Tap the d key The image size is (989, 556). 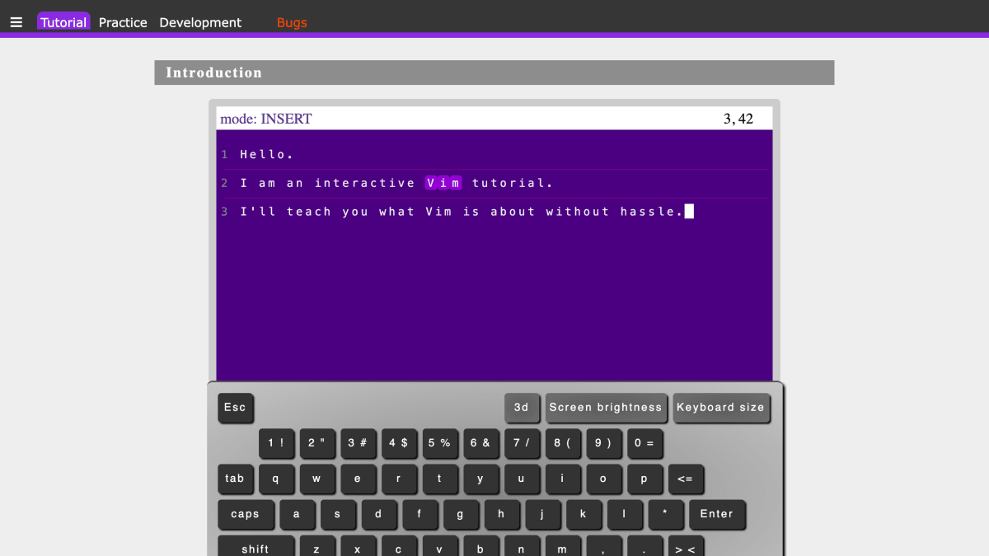[x=378, y=514]
